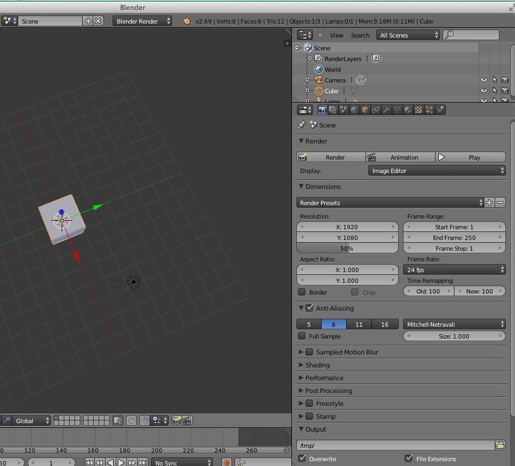This screenshot has height=466, width=515.
Task: Open the Object properties tab (cube icon)
Action: [365, 110]
